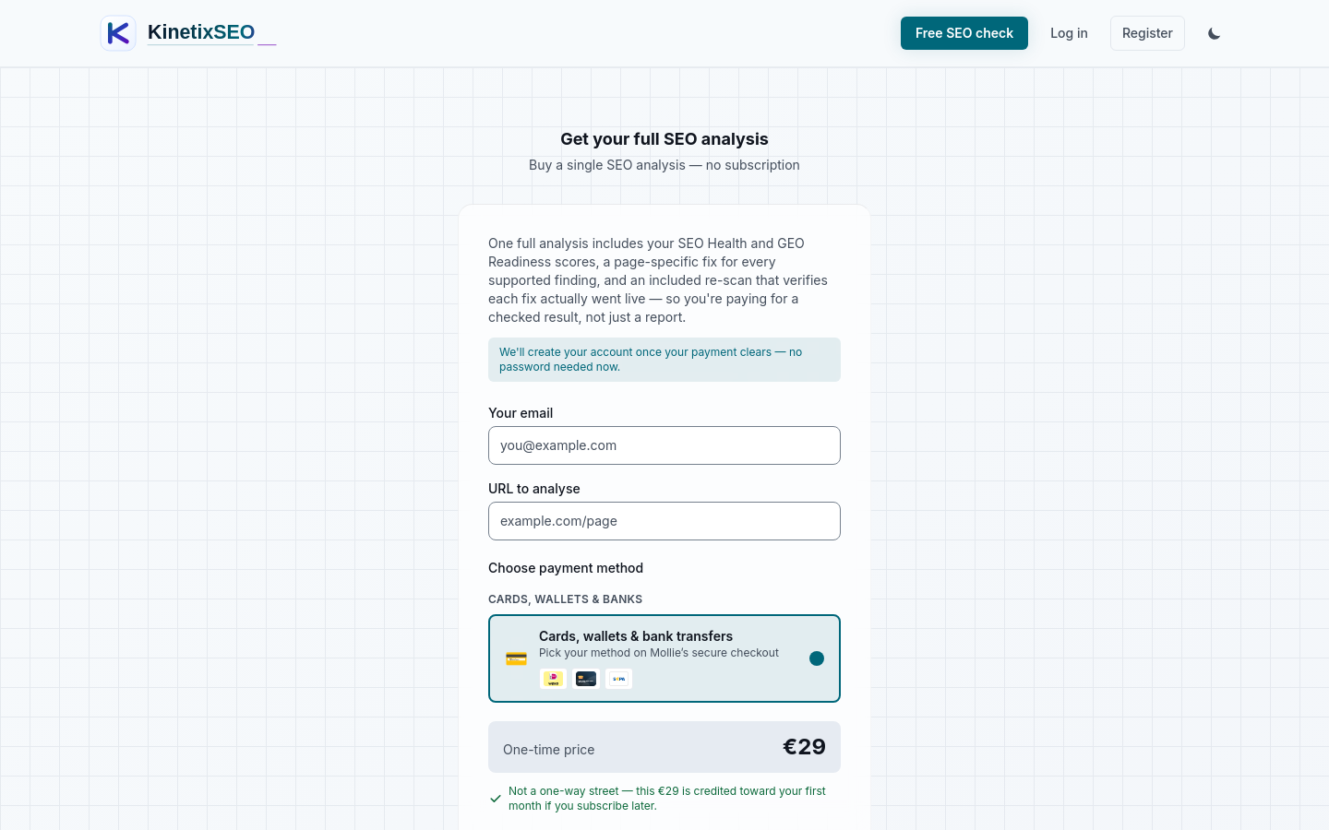Click the KinetixSEO K logo icon
The height and width of the screenshot is (830, 1329).
[x=118, y=33]
